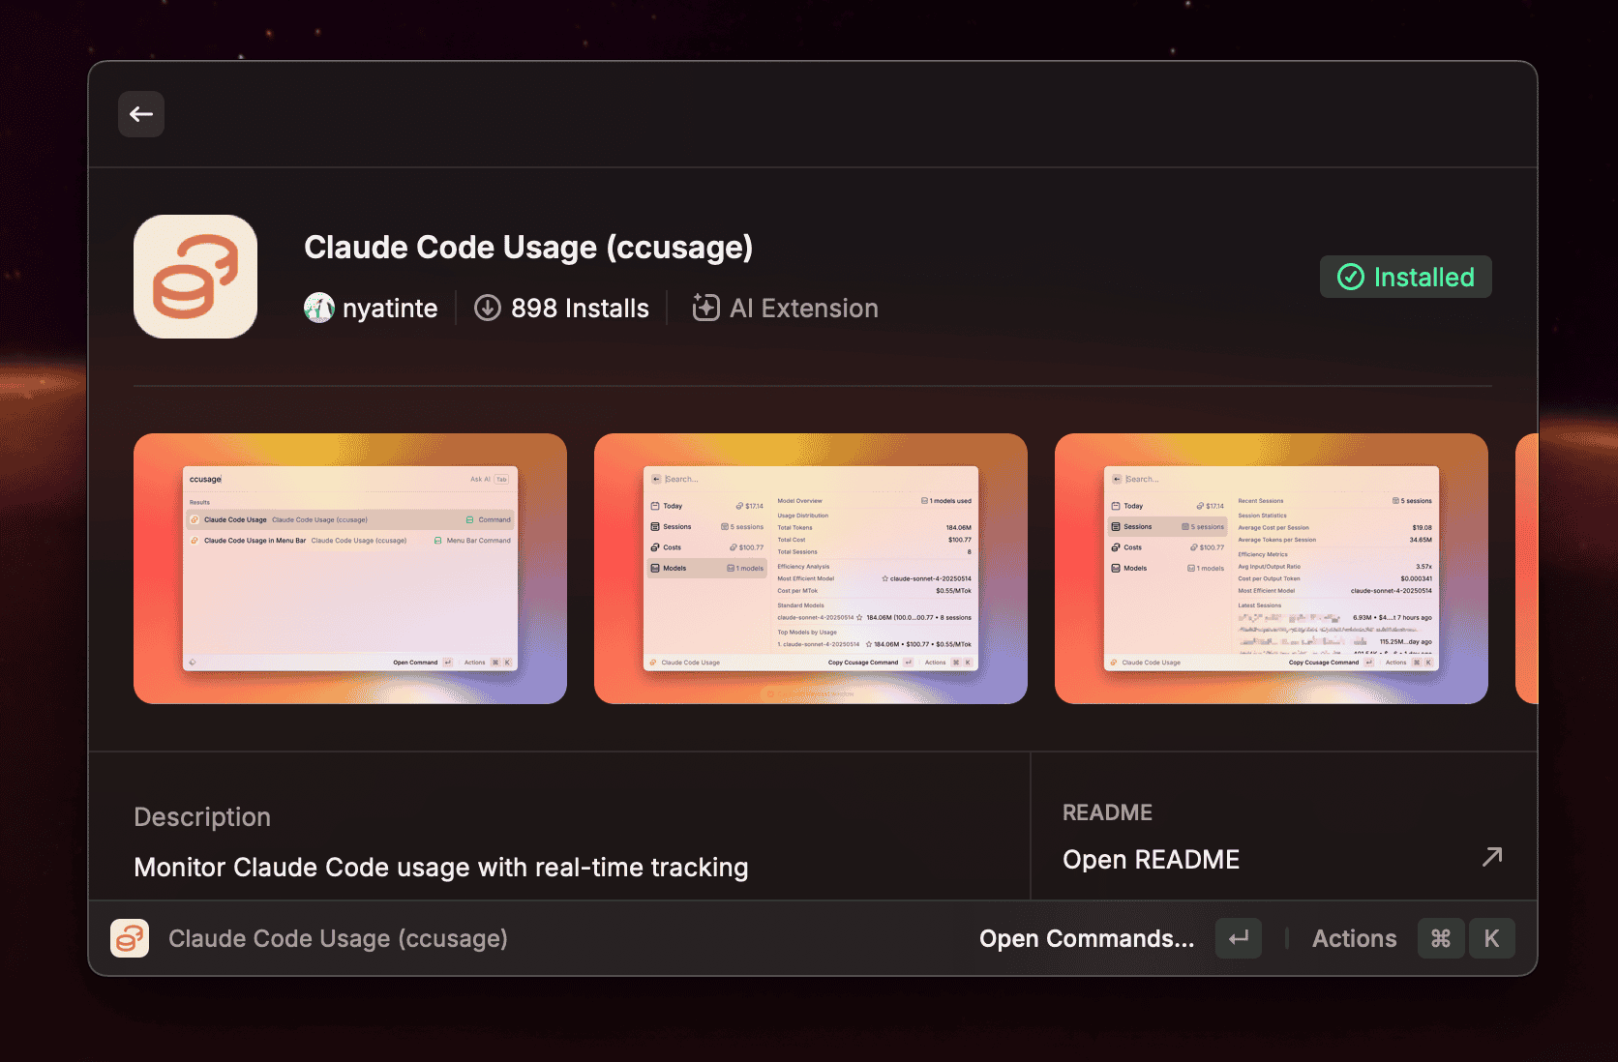Image resolution: width=1618 pixels, height=1062 pixels.
Task: Select the second screenshot showing Model Overview
Action: (x=811, y=569)
